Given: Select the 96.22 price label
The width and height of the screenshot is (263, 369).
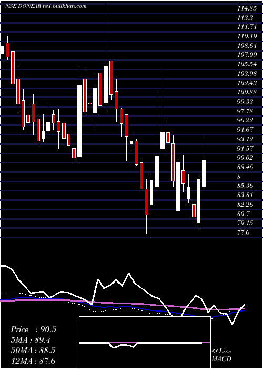Looking at the screenshot, I should click(x=245, y=120).
